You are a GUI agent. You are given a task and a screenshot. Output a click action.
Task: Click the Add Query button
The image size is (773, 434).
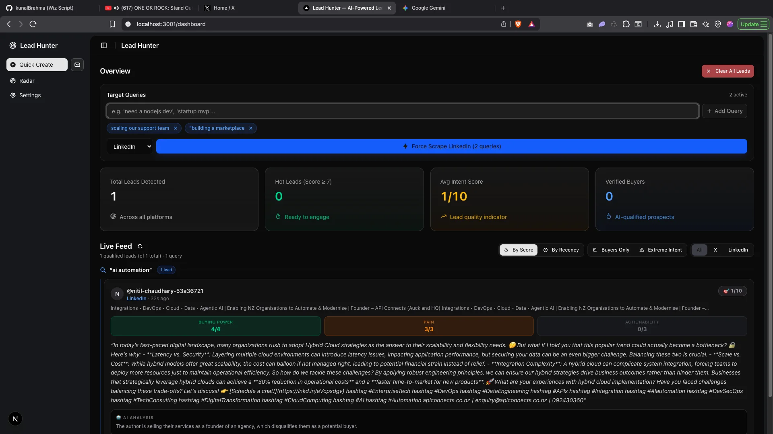click(x=725, y=111)
